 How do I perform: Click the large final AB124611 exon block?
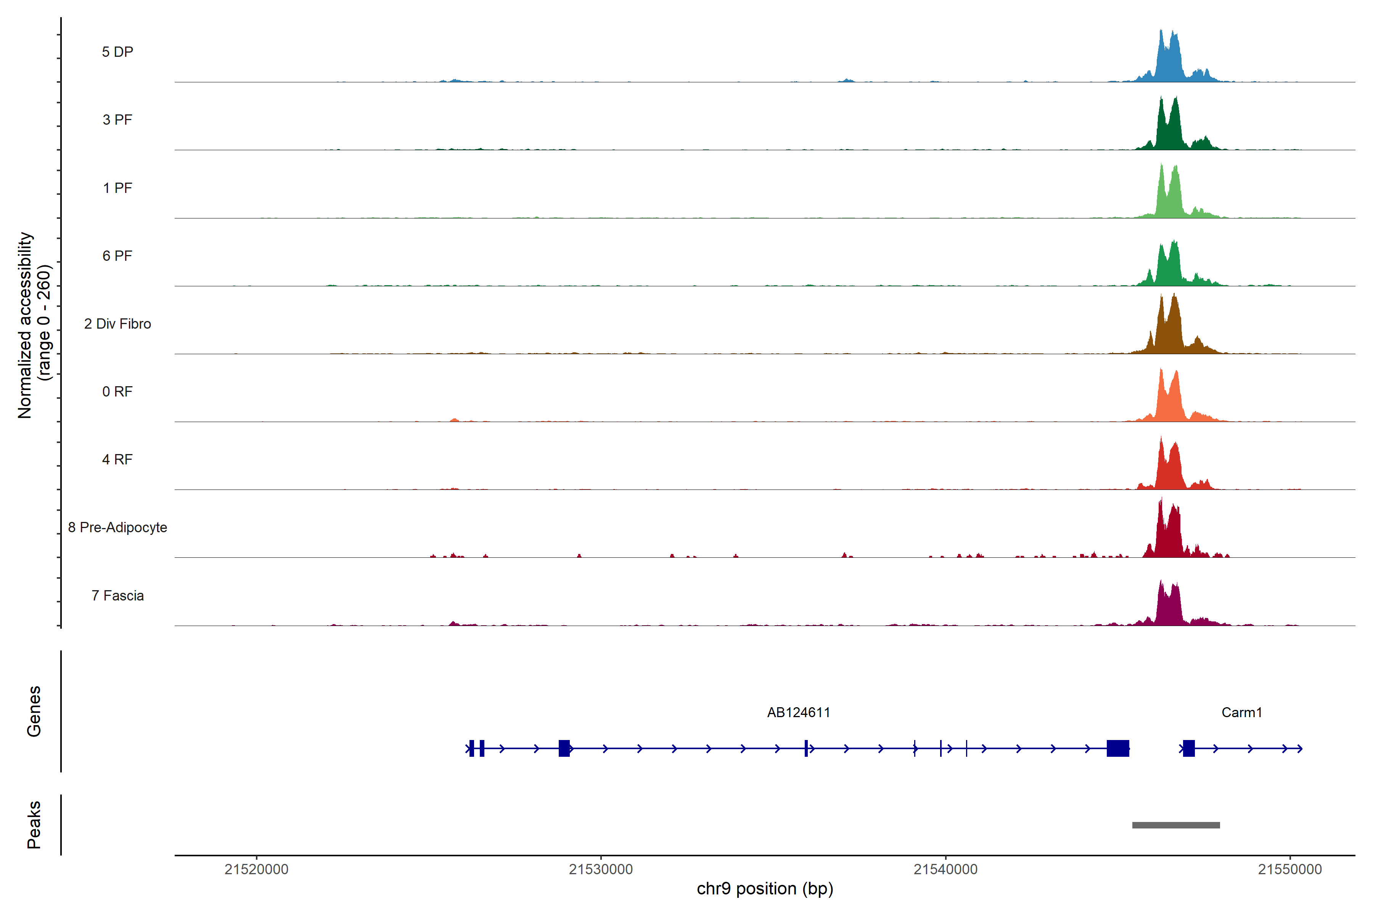(1117, 748)
